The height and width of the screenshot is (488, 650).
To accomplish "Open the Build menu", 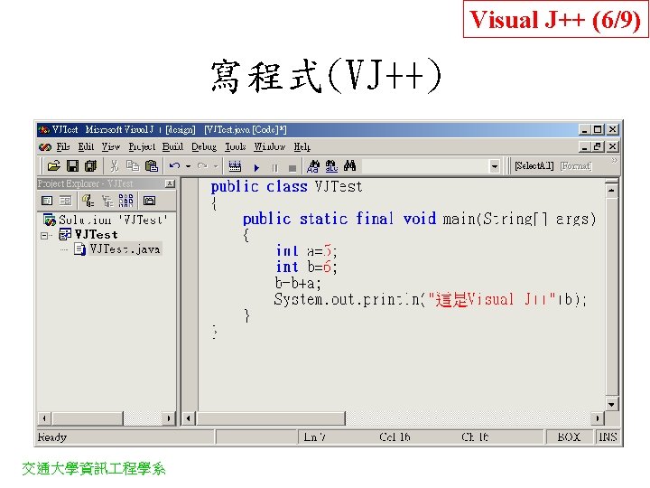I will pyautogui.click(x=172, y=147).
